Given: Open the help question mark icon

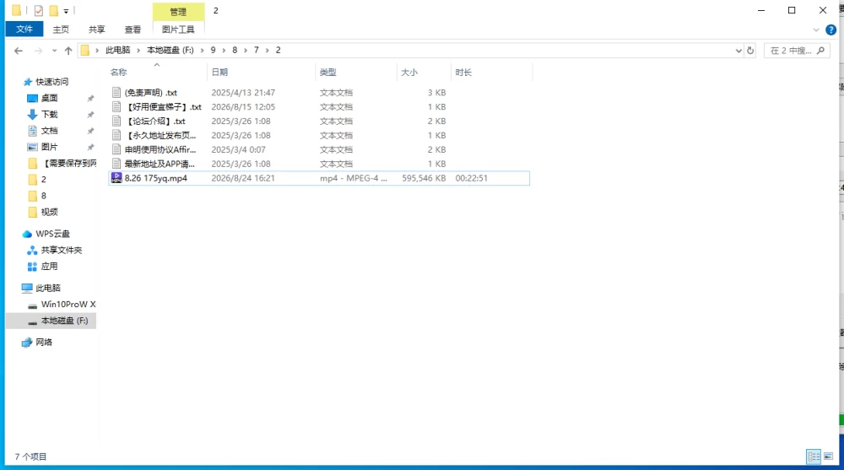Looking at the screenshot, I should point(830,30).
